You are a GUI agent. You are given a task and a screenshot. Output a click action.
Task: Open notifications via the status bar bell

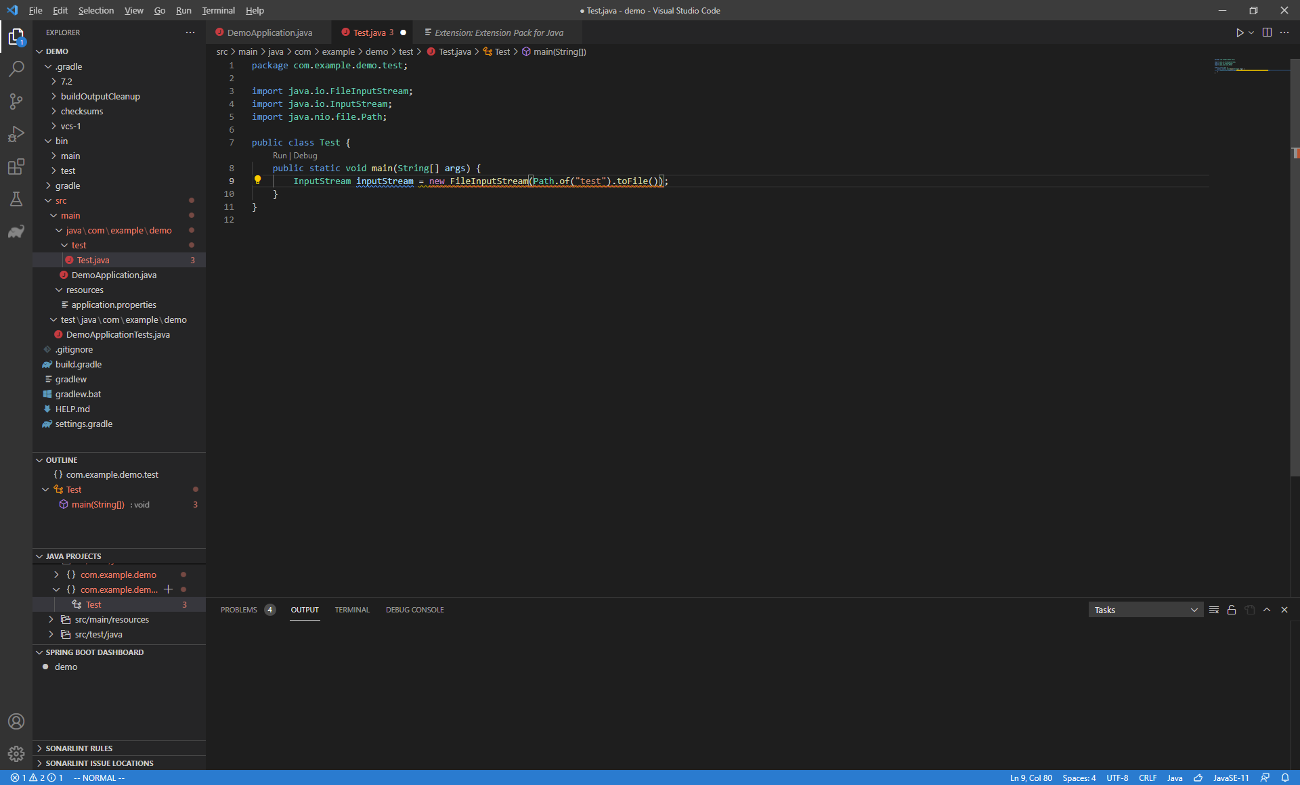pyautogui.click(x=1284, y=778)
